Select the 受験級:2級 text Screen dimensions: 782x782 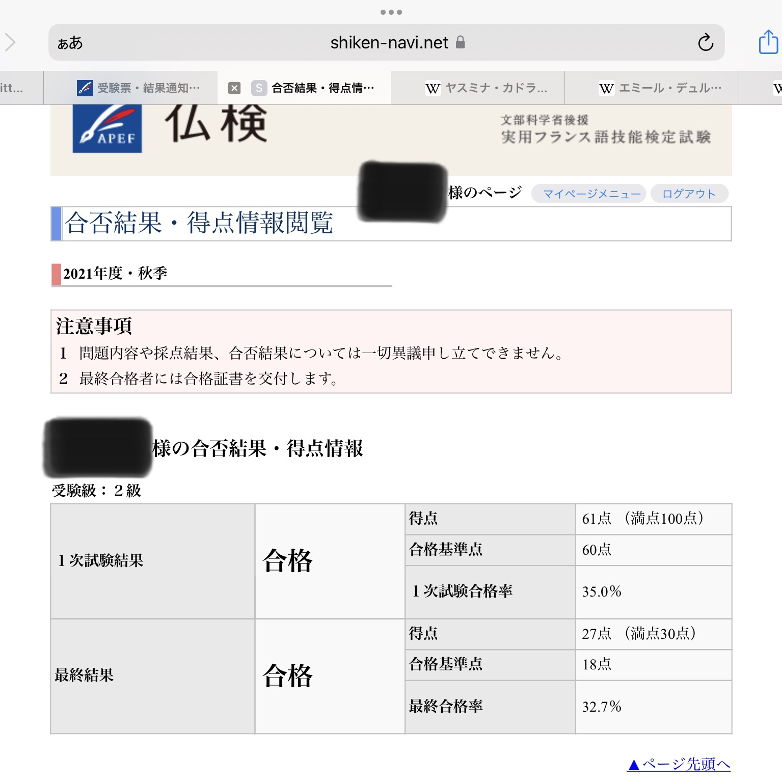coord(96,491)
